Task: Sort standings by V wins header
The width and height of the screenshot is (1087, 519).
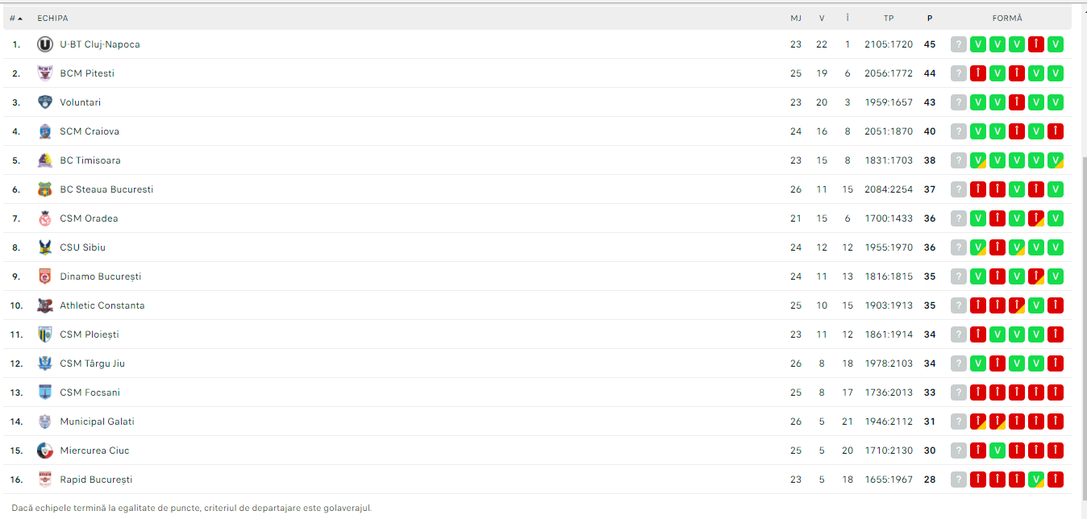Action: (822, 18)
